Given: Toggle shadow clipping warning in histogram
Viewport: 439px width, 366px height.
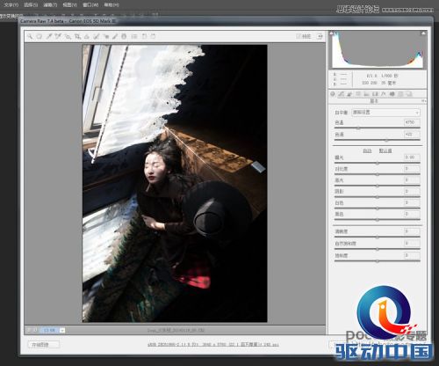Looking at the screenshot, I should 332,33.
